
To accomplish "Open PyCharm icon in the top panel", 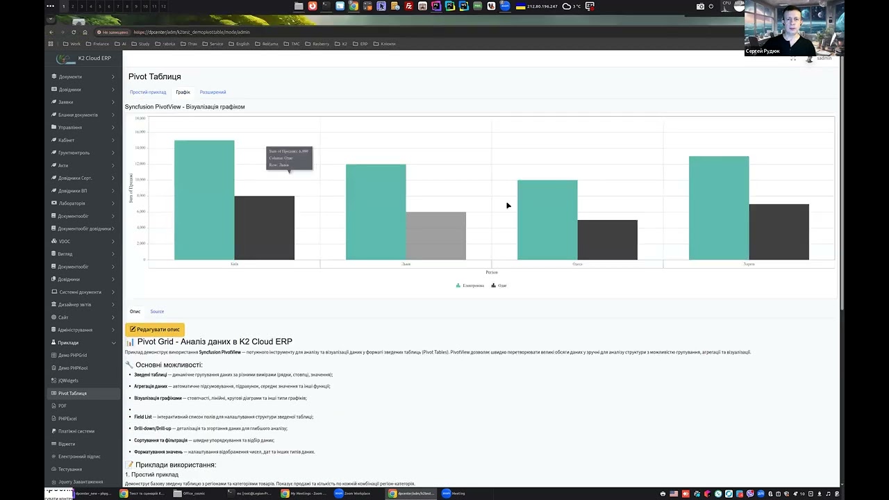I will [x=450, y=6].
